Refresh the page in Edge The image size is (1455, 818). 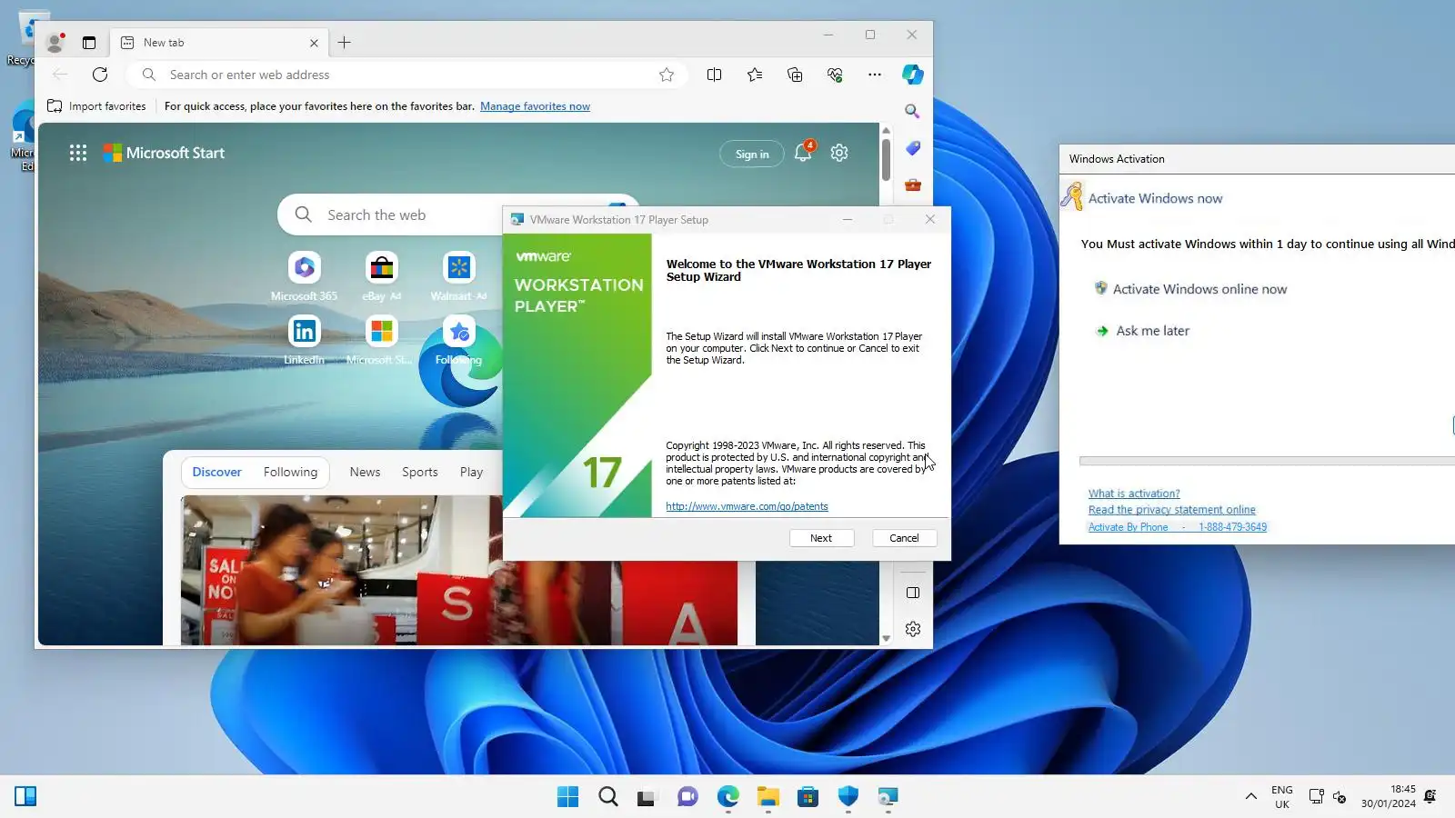pos(100,75)
